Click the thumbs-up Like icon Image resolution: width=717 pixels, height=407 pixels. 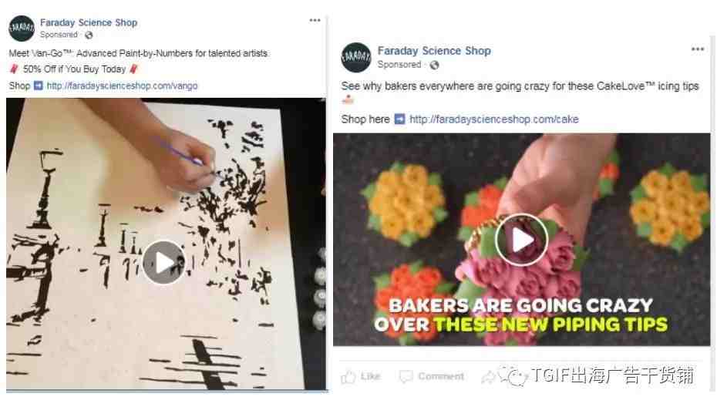[x=348, y=377]
